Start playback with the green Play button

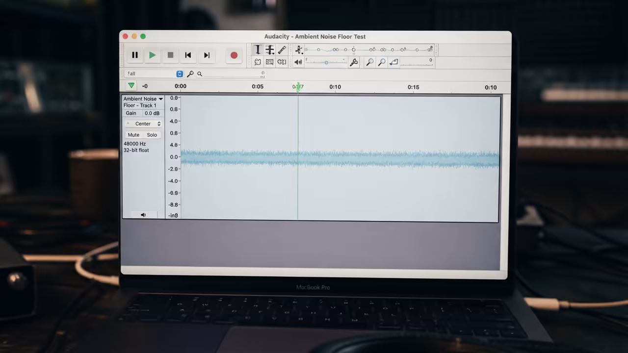click(x=153, y=55)
